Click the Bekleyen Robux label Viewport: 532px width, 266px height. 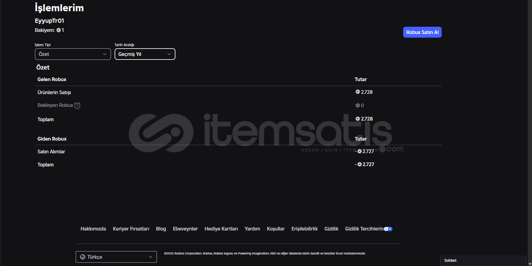click(55, 105)
